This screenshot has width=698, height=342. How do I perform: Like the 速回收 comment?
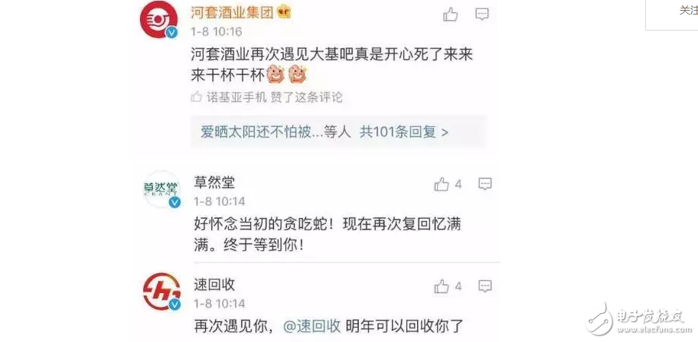click(442, 287)
